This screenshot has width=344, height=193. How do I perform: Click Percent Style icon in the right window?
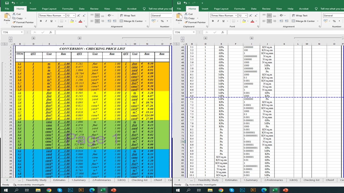click(334, 21)
